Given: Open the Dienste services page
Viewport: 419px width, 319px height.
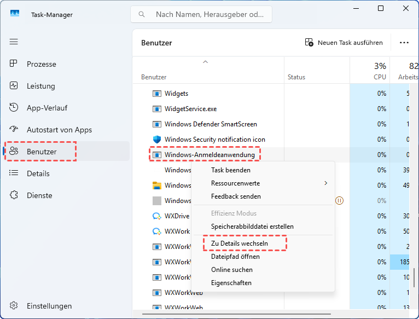Looking at the screenshot, I should [x=39, y=195].
